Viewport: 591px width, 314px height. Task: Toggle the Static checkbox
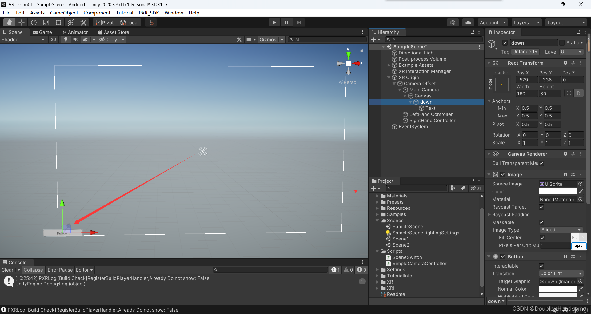tap(562, 43)
